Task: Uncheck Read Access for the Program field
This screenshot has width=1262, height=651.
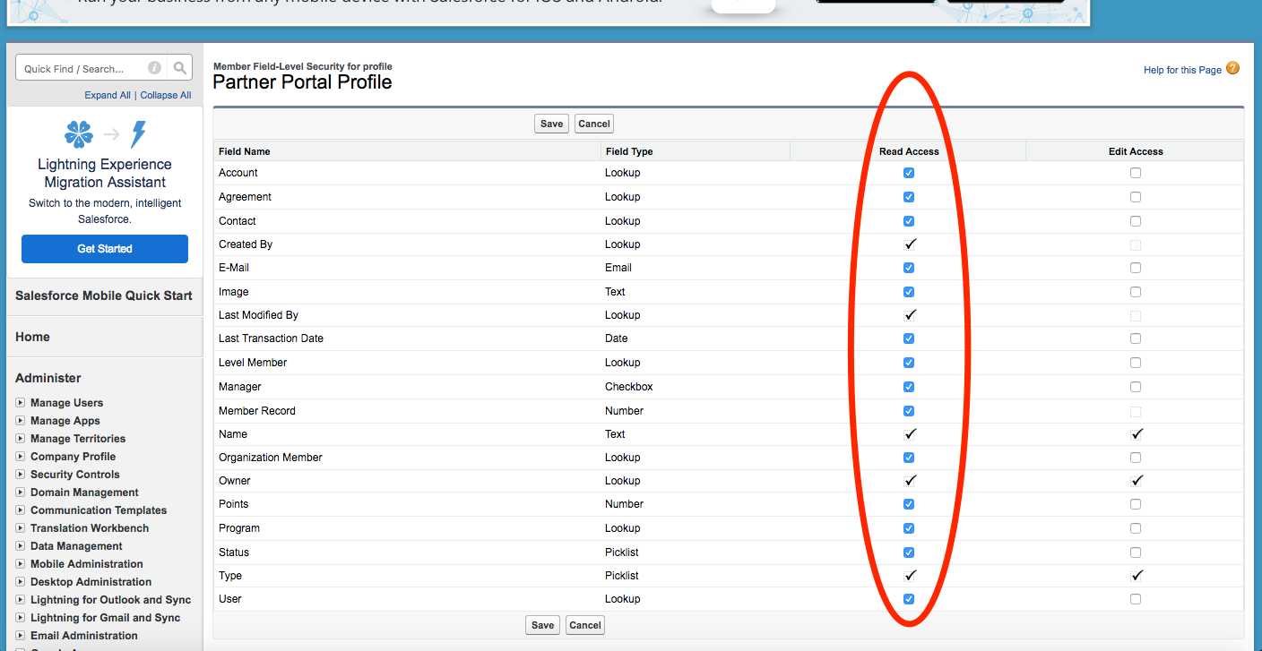Action: click(x=909, y=528)
